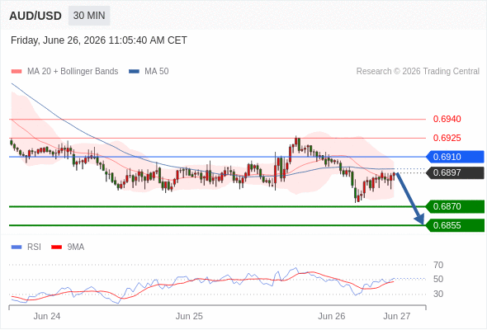The width and height of the screenshot is (487, 330).
Task: Click the red 9MA legend swatch
Action: (x=56, y=247)
